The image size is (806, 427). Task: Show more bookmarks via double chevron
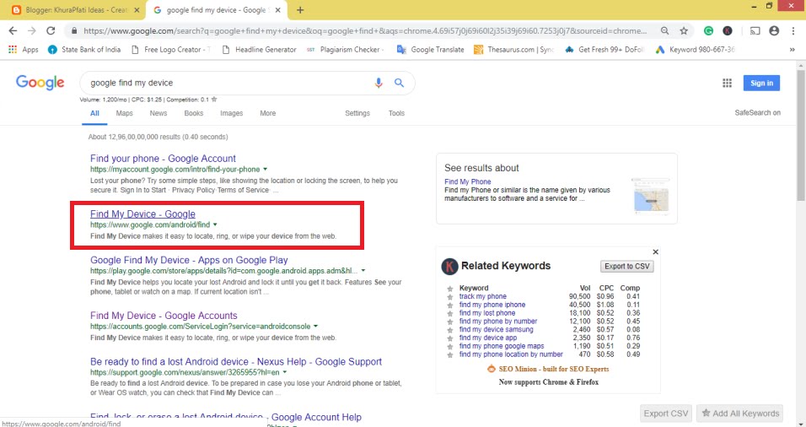793,50
